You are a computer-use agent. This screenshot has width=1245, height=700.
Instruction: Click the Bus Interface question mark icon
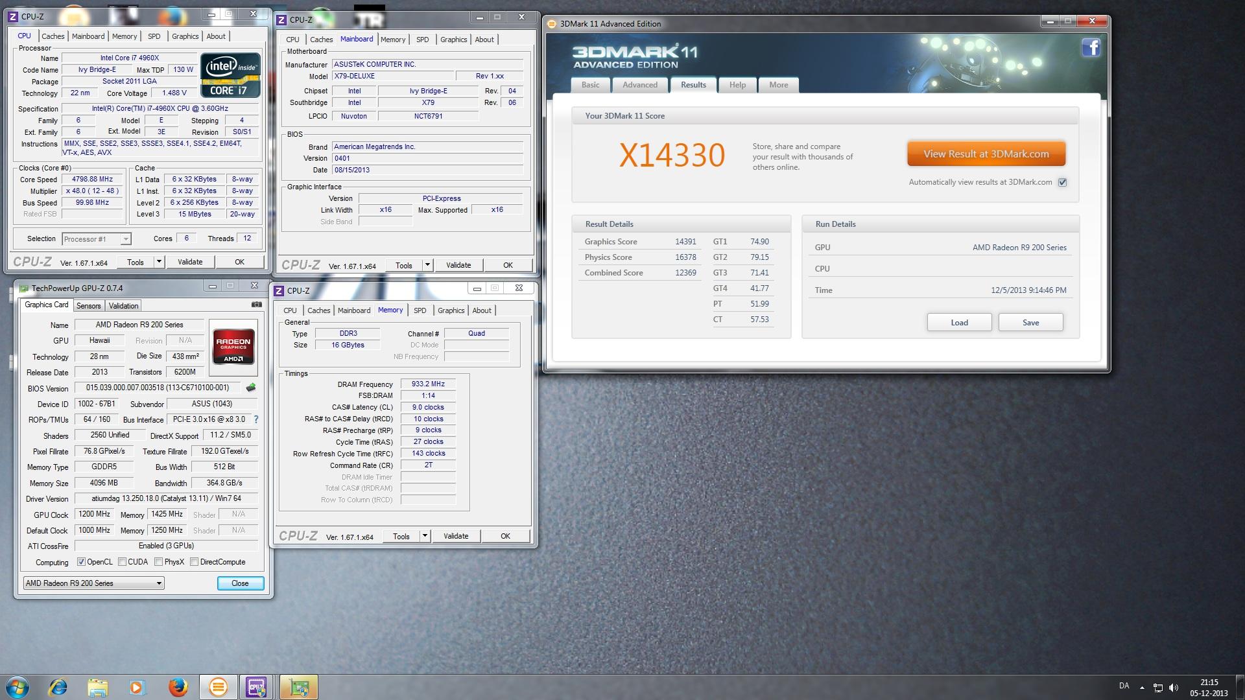(255, 419)
